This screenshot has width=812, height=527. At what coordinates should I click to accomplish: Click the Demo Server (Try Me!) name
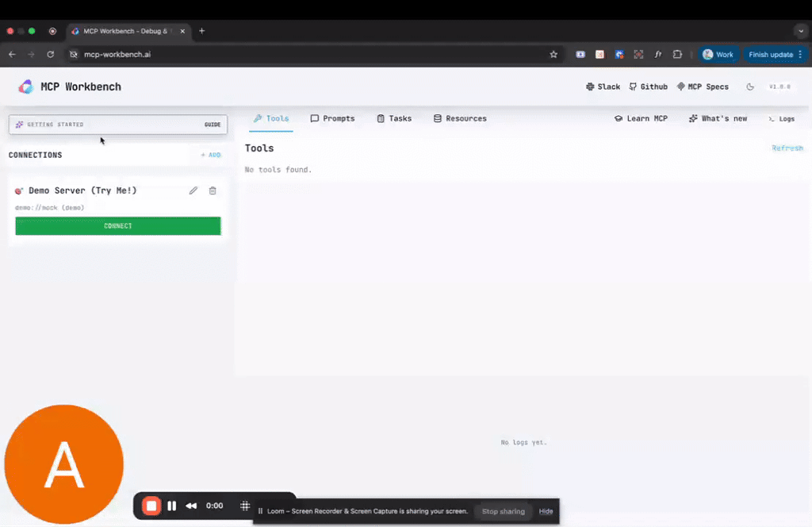82,190
